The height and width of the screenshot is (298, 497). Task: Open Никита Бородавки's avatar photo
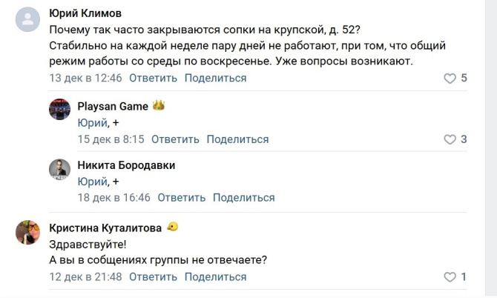59,170
